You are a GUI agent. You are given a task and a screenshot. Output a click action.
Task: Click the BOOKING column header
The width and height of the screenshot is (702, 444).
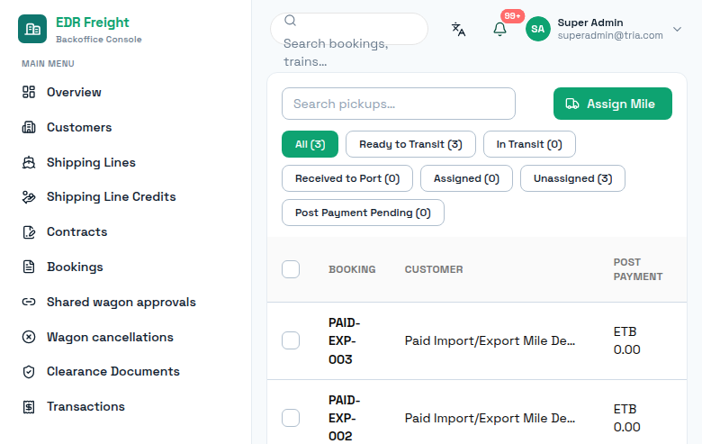click(352, 269)
